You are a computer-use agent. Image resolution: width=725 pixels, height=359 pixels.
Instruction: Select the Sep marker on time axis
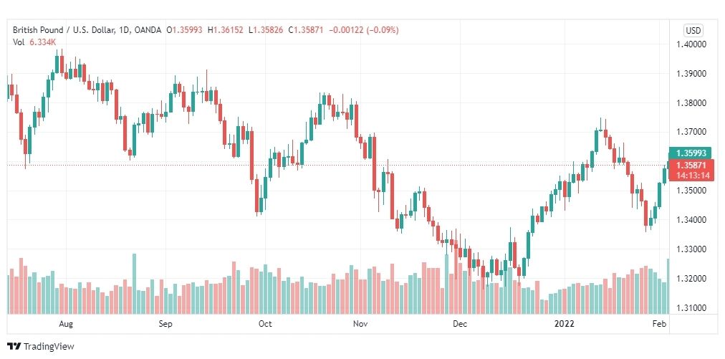(x=165, y=324)
